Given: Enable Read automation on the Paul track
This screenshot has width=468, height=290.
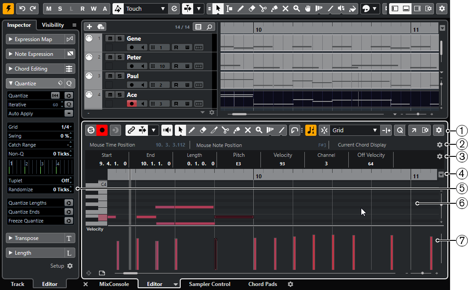Looking at the screenshot, I should click(x=176, y=85).
